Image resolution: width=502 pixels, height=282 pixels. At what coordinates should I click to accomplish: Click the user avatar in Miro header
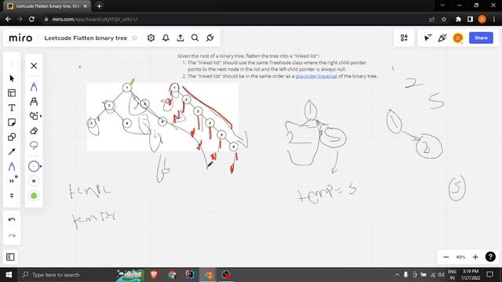pyautogui.click(x=458, y=38)
